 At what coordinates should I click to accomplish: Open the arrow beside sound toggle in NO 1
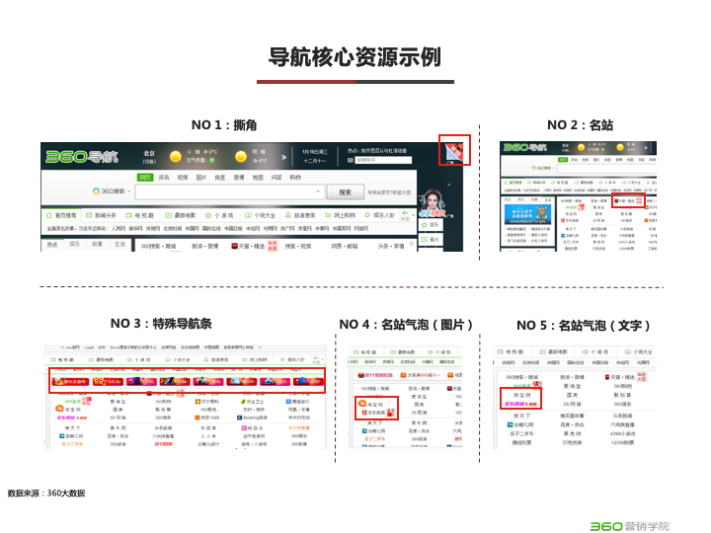413,215
